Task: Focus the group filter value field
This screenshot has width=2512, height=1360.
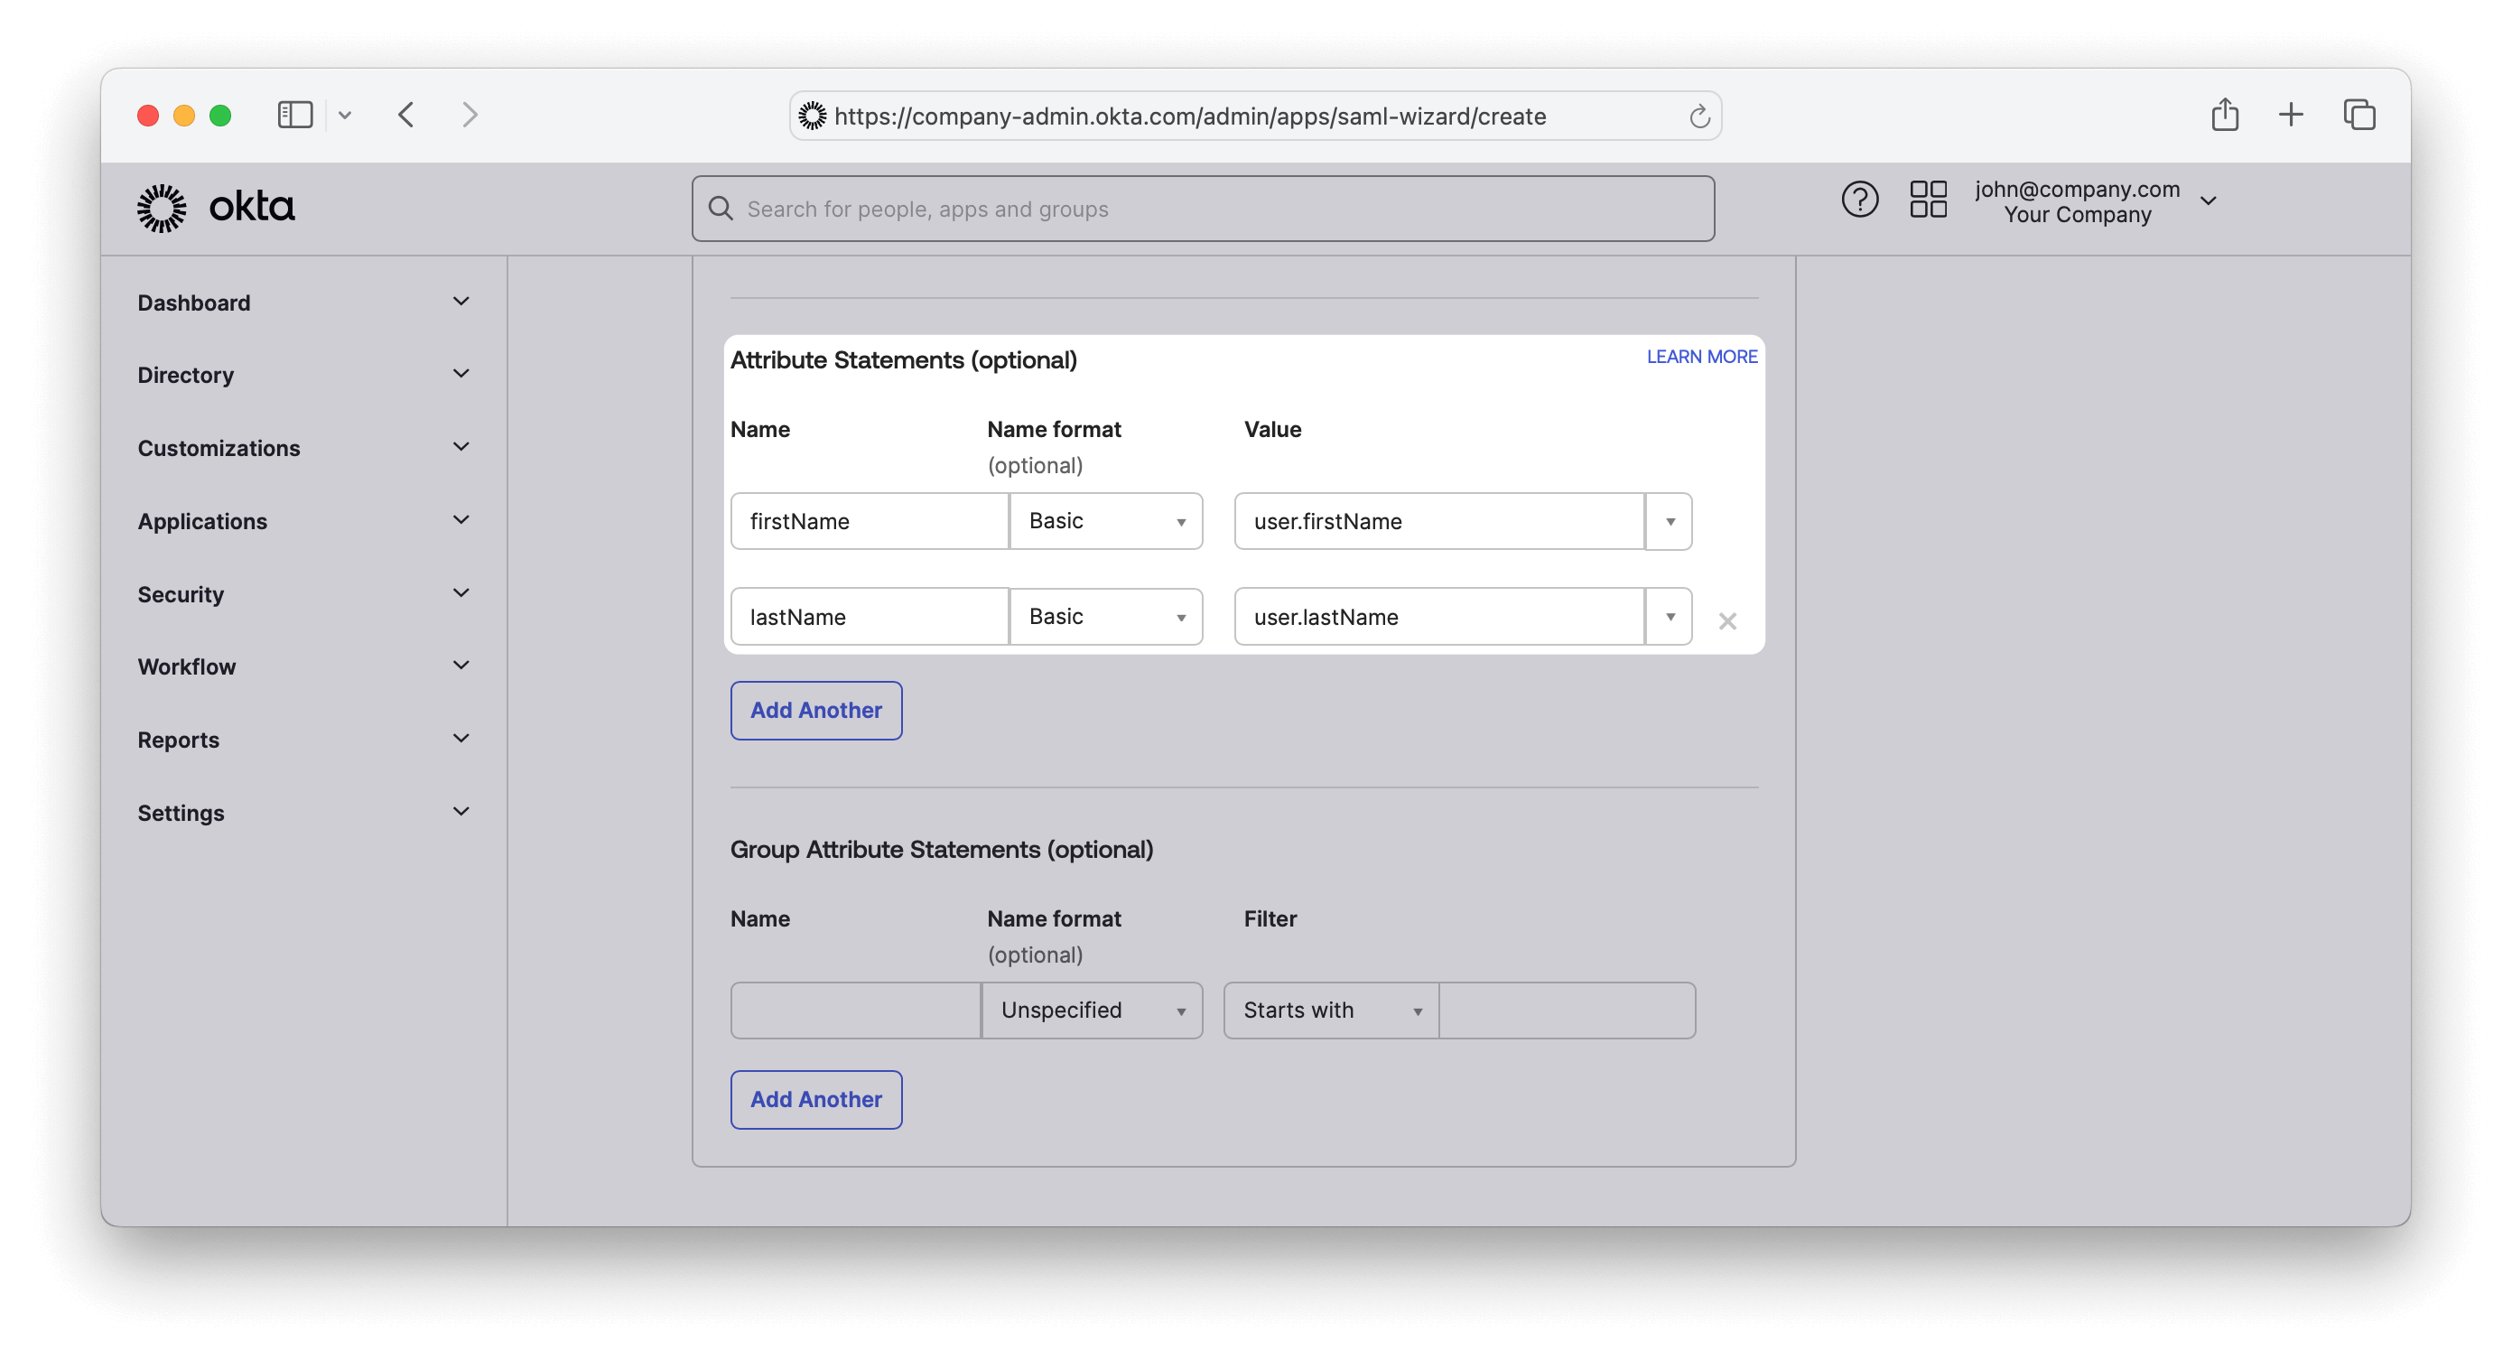Action: (x=1568, y=1010)
